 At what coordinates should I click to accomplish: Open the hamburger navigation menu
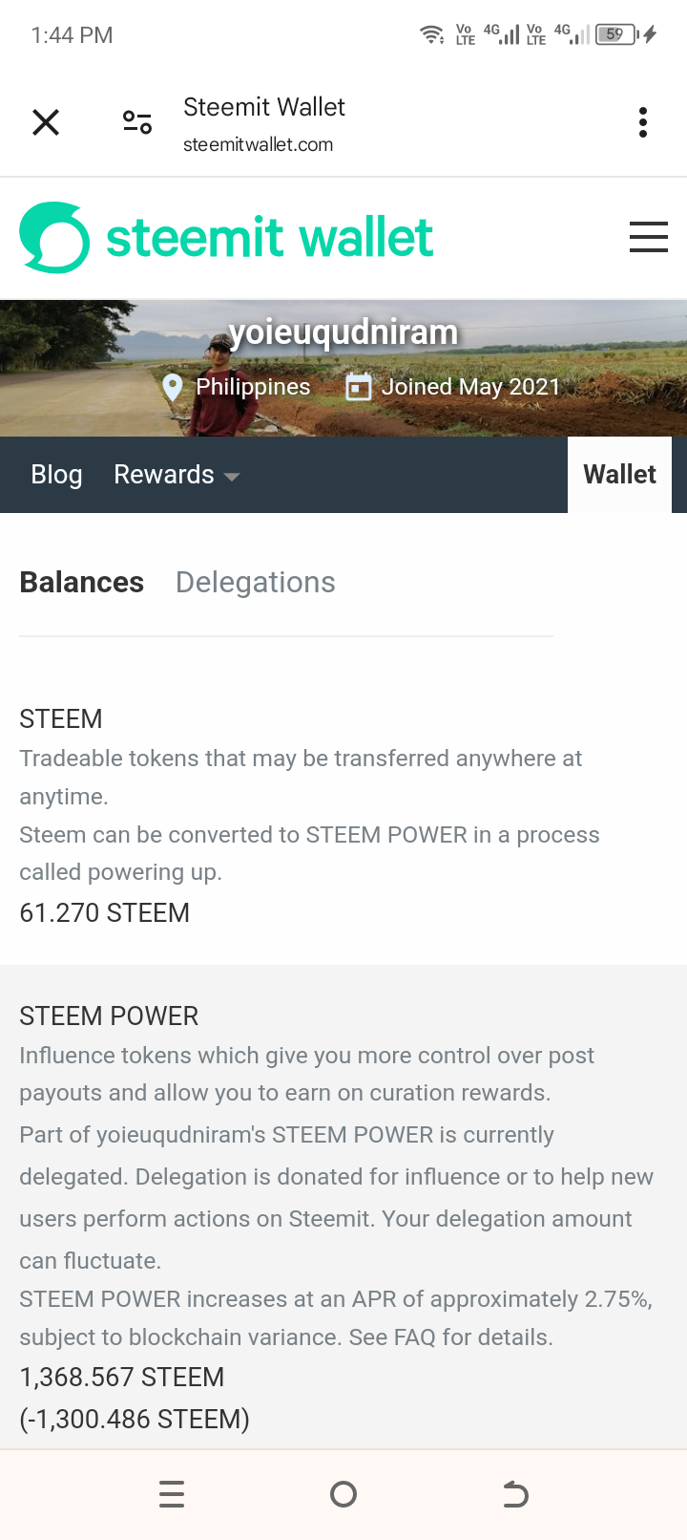point(649,237)
